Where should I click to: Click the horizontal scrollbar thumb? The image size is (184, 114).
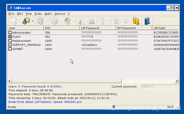pos(66,81)
